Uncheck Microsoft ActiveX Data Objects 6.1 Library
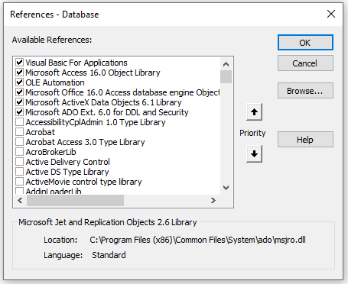The height and width of the screenshot is (284, 348). coord(19,102)
